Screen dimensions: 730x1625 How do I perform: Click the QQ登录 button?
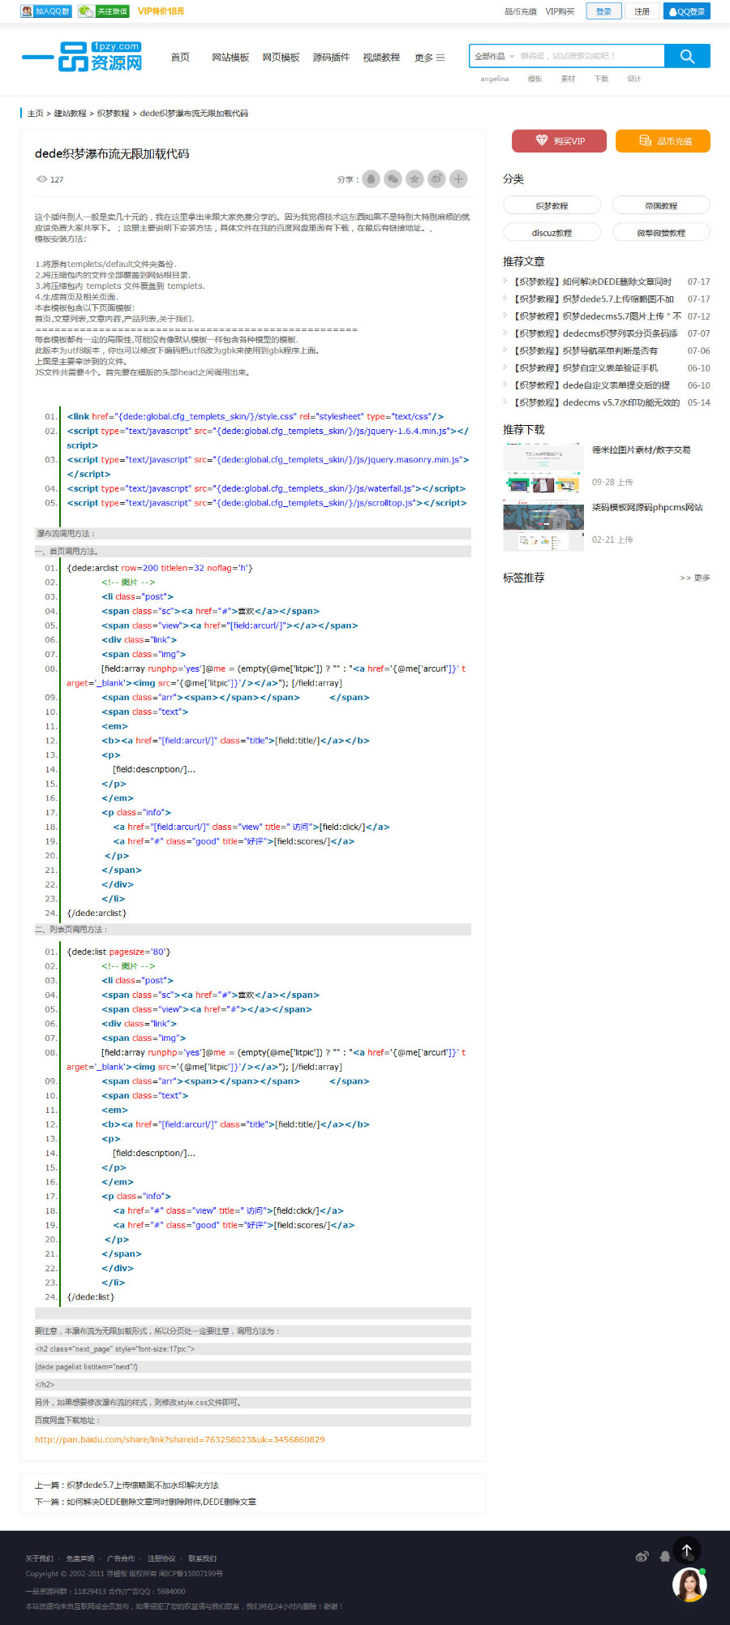point(687,11)
